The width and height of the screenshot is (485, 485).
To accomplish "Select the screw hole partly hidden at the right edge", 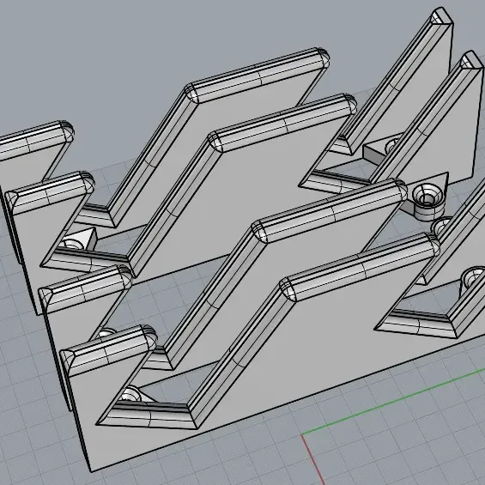I will (x=473, y=277).
